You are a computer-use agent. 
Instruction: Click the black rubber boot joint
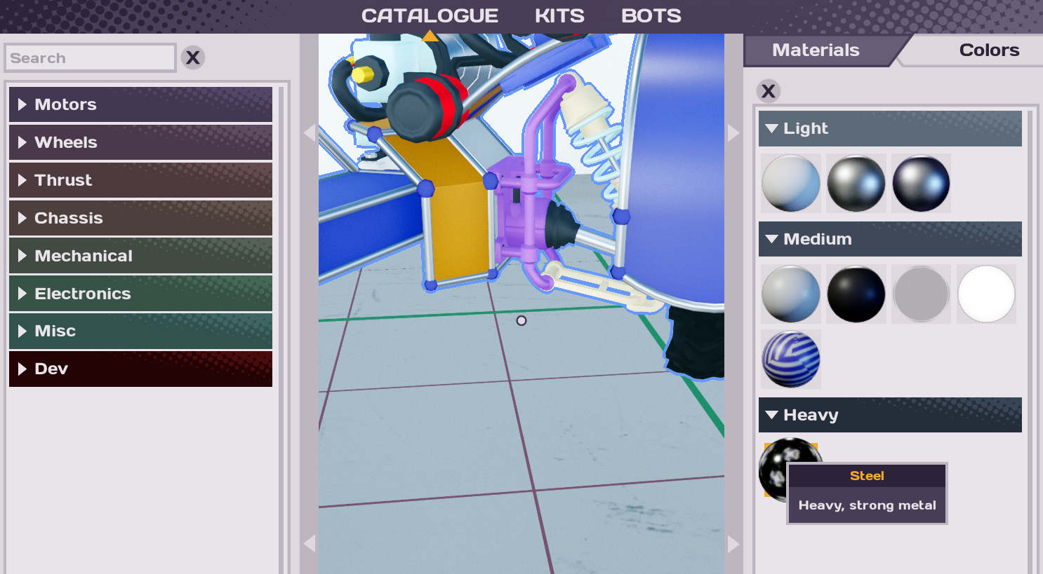click(562, 226)
